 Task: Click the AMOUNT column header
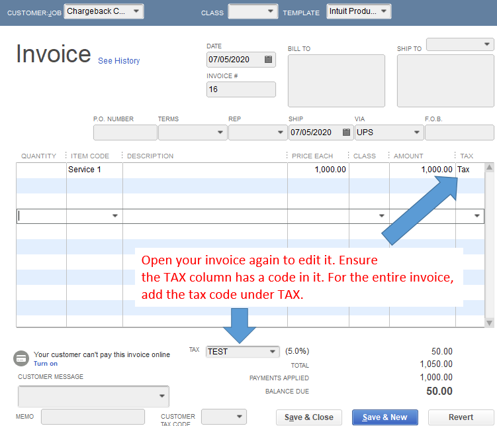click(408, 156)
